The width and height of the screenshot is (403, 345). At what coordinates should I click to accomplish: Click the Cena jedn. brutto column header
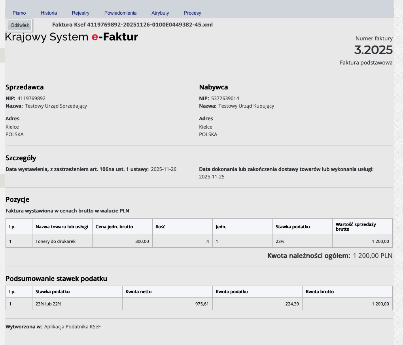click(114, 227)
